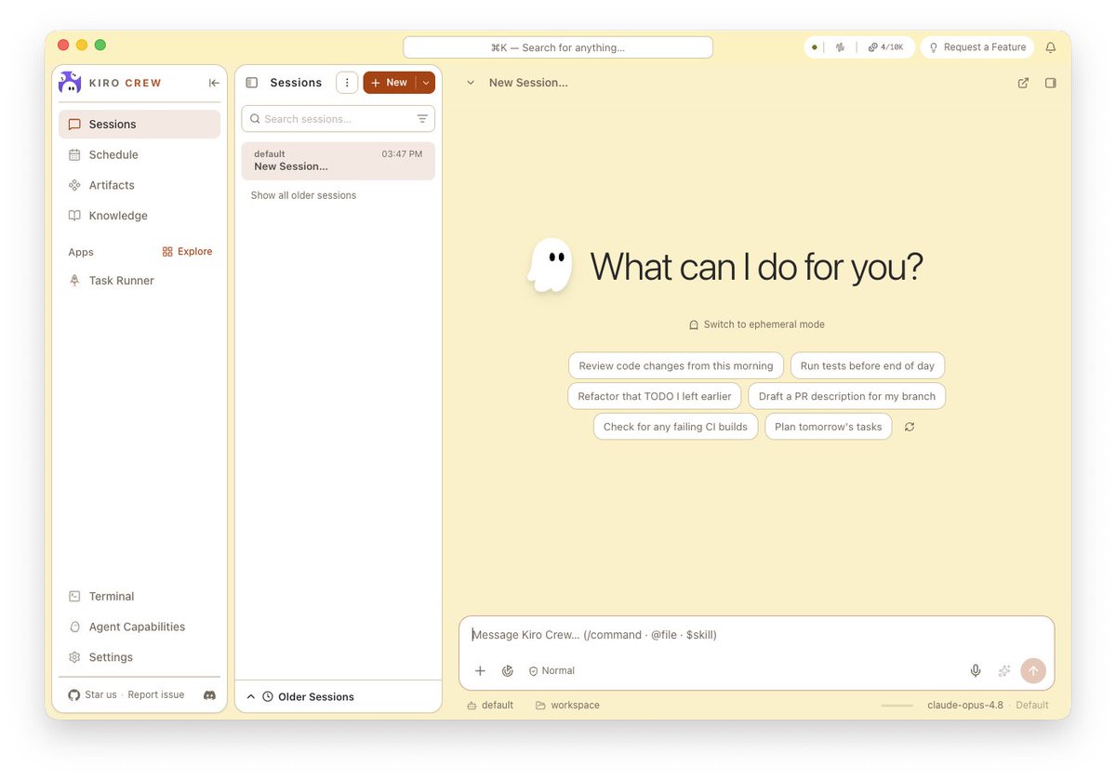Click the circular gauge icon beside plus

(508, 670)
